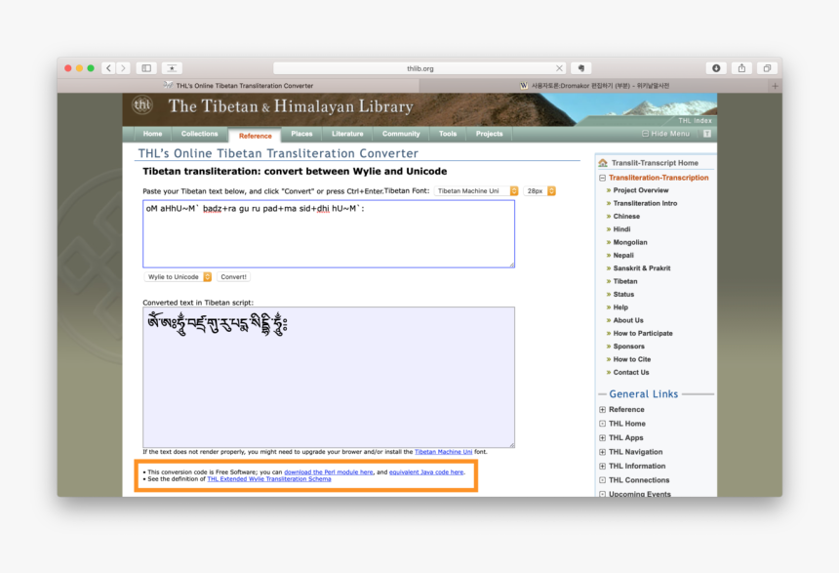Open the Places navigation menu

(301, 134)
